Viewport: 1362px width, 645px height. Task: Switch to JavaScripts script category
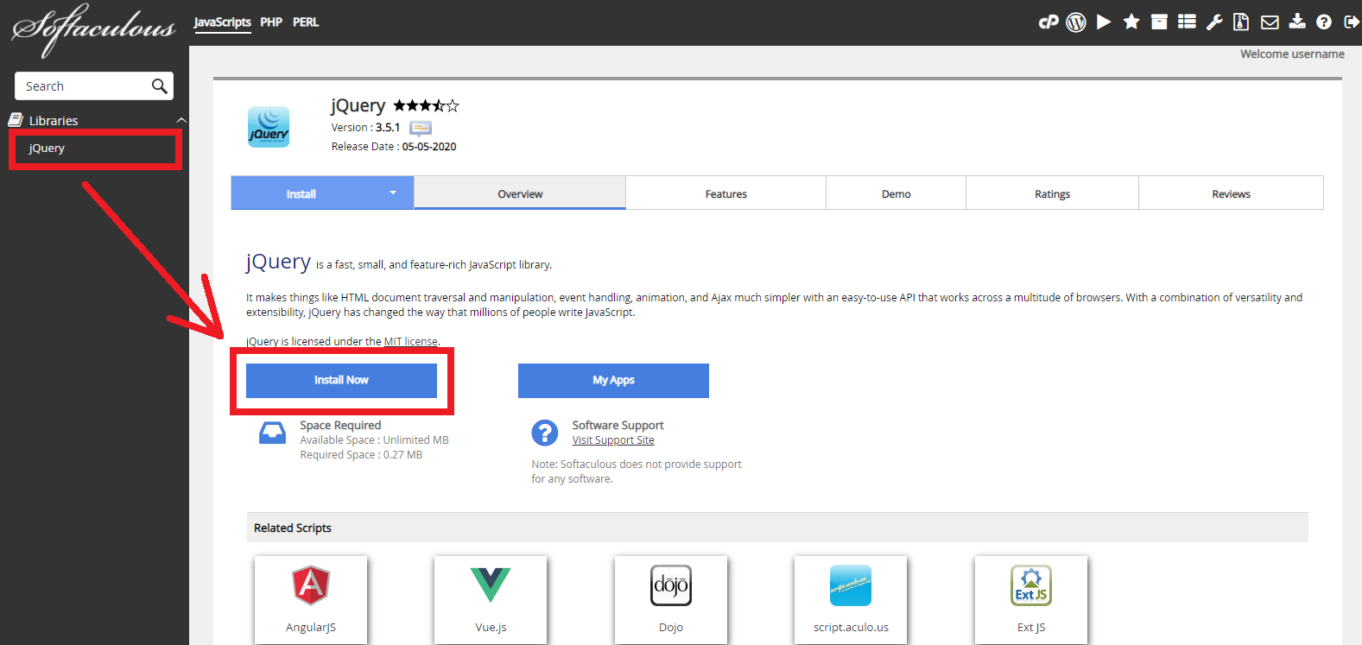coord(222,22)
